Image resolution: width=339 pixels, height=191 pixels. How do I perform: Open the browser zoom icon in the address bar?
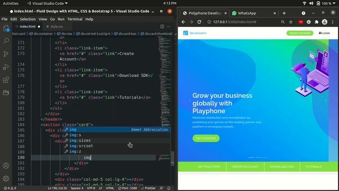tap(283, 22)
